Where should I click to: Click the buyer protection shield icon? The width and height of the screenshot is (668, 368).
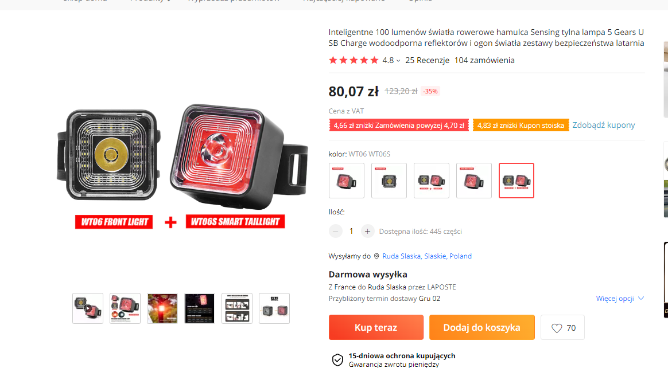coord(337,360)
